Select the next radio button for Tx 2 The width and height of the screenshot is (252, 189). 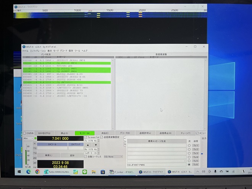(189, 149)
